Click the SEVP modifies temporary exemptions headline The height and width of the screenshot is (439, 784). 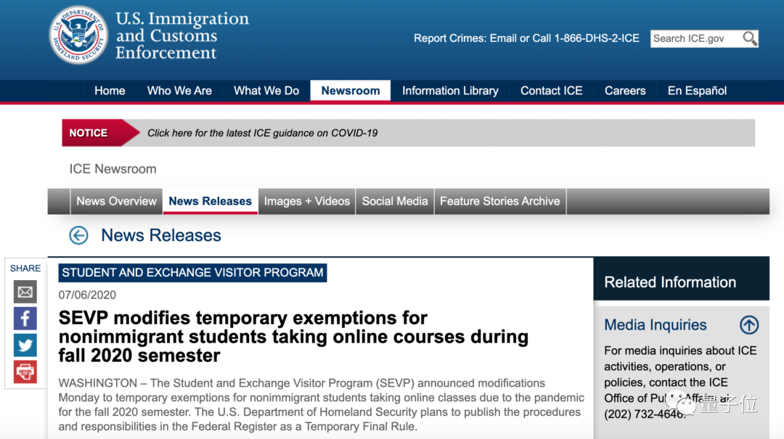point(293,337)
